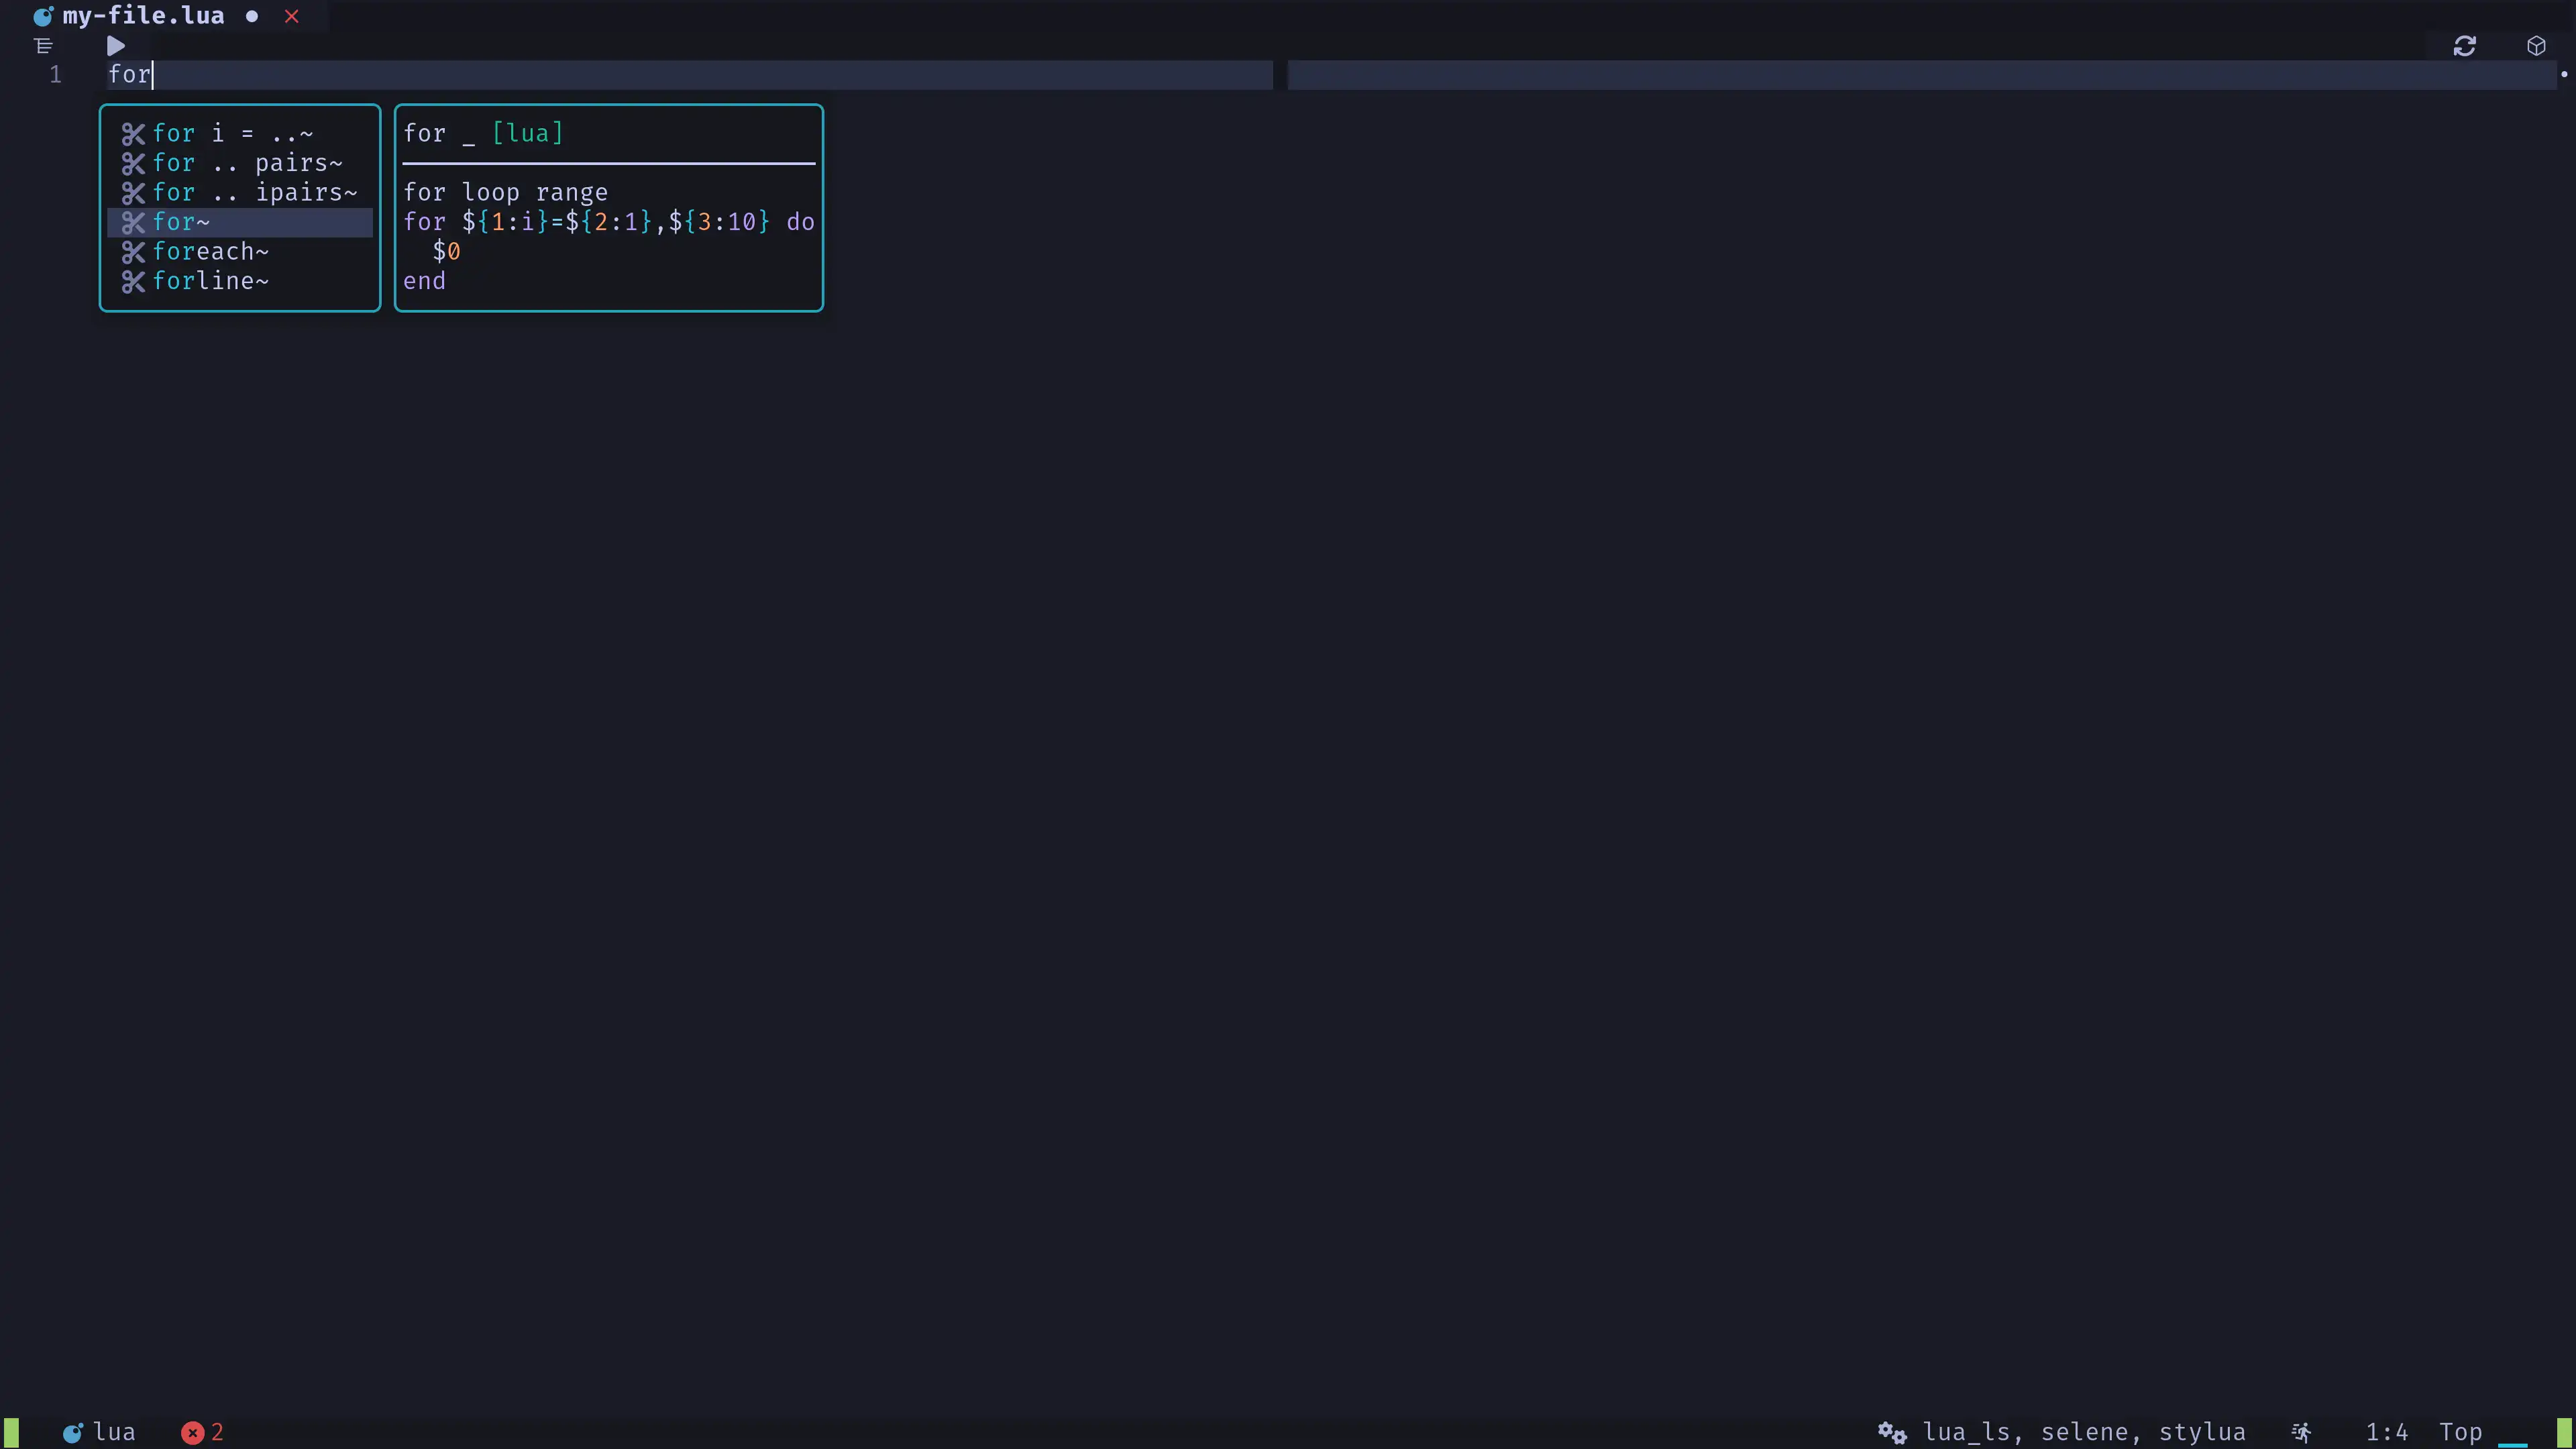
Task: Click red error icon in statusline
Action: (192, 1433)
